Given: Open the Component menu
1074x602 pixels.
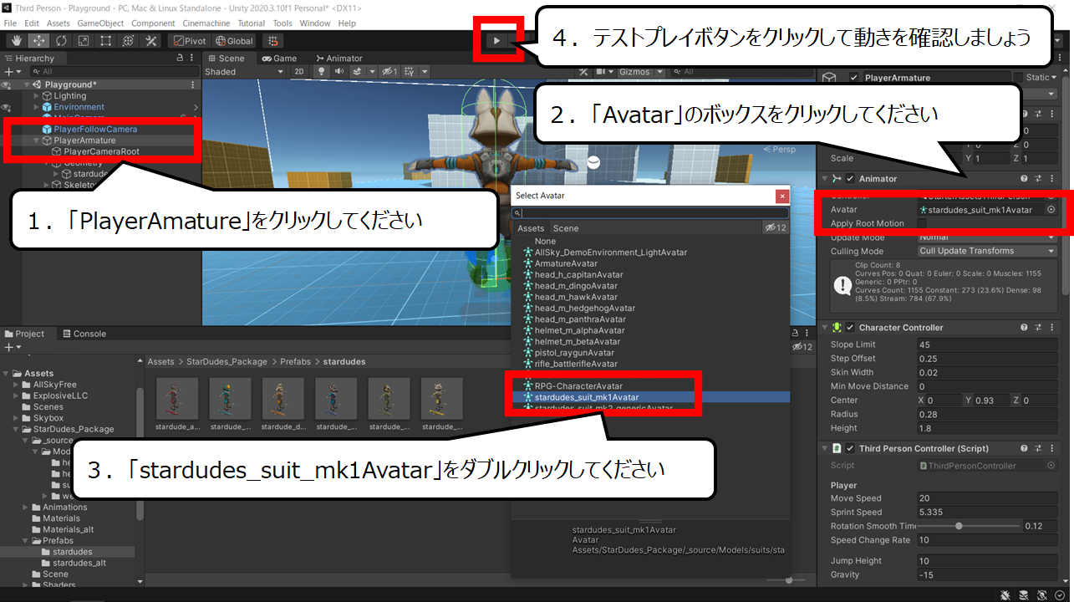Looking at the screenshot, I should click(x=154, y=23).
